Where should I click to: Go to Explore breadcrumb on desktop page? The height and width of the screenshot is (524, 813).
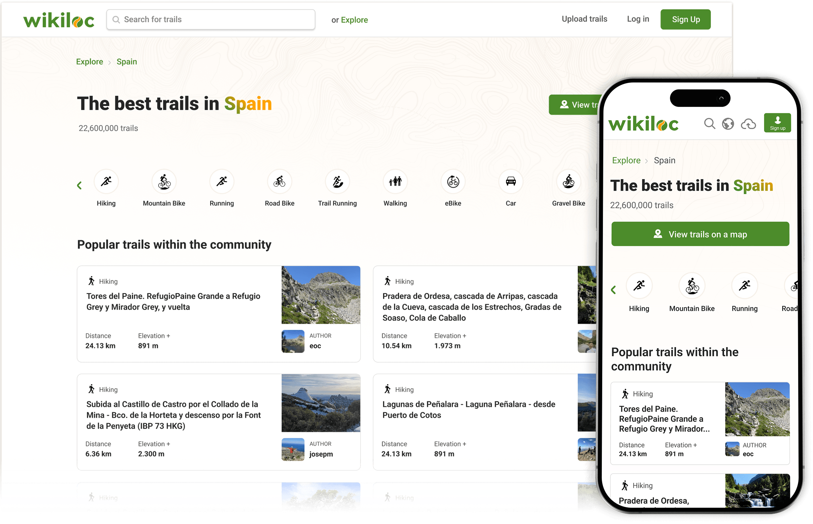(x=89, y=62)
